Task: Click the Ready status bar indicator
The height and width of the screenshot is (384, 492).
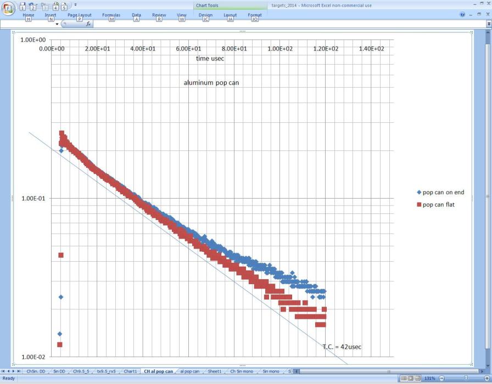Action: (x=8, y=379)
